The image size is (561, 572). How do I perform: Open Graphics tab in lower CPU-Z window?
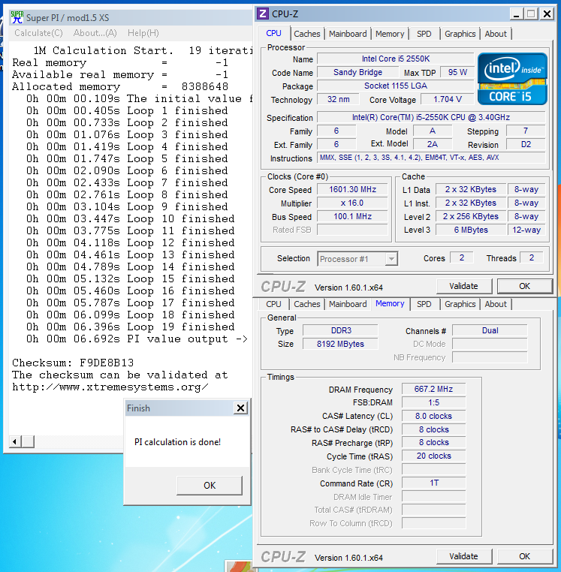pos(460,304)
